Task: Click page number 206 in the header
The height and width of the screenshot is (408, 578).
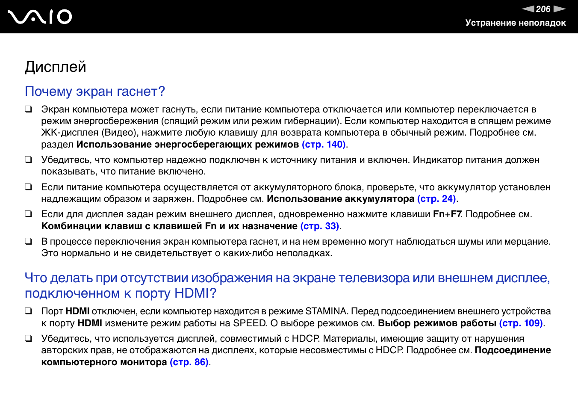Action: (543, 9)
